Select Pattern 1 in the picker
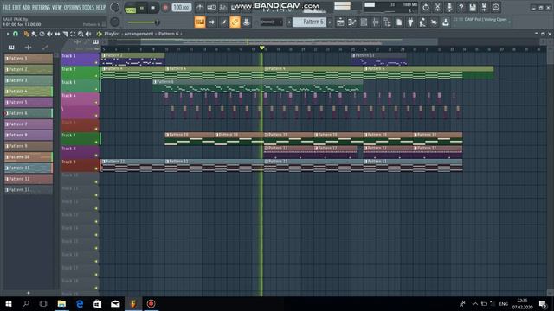The height and width of the screenshot is (311, 554). (29, 59)
